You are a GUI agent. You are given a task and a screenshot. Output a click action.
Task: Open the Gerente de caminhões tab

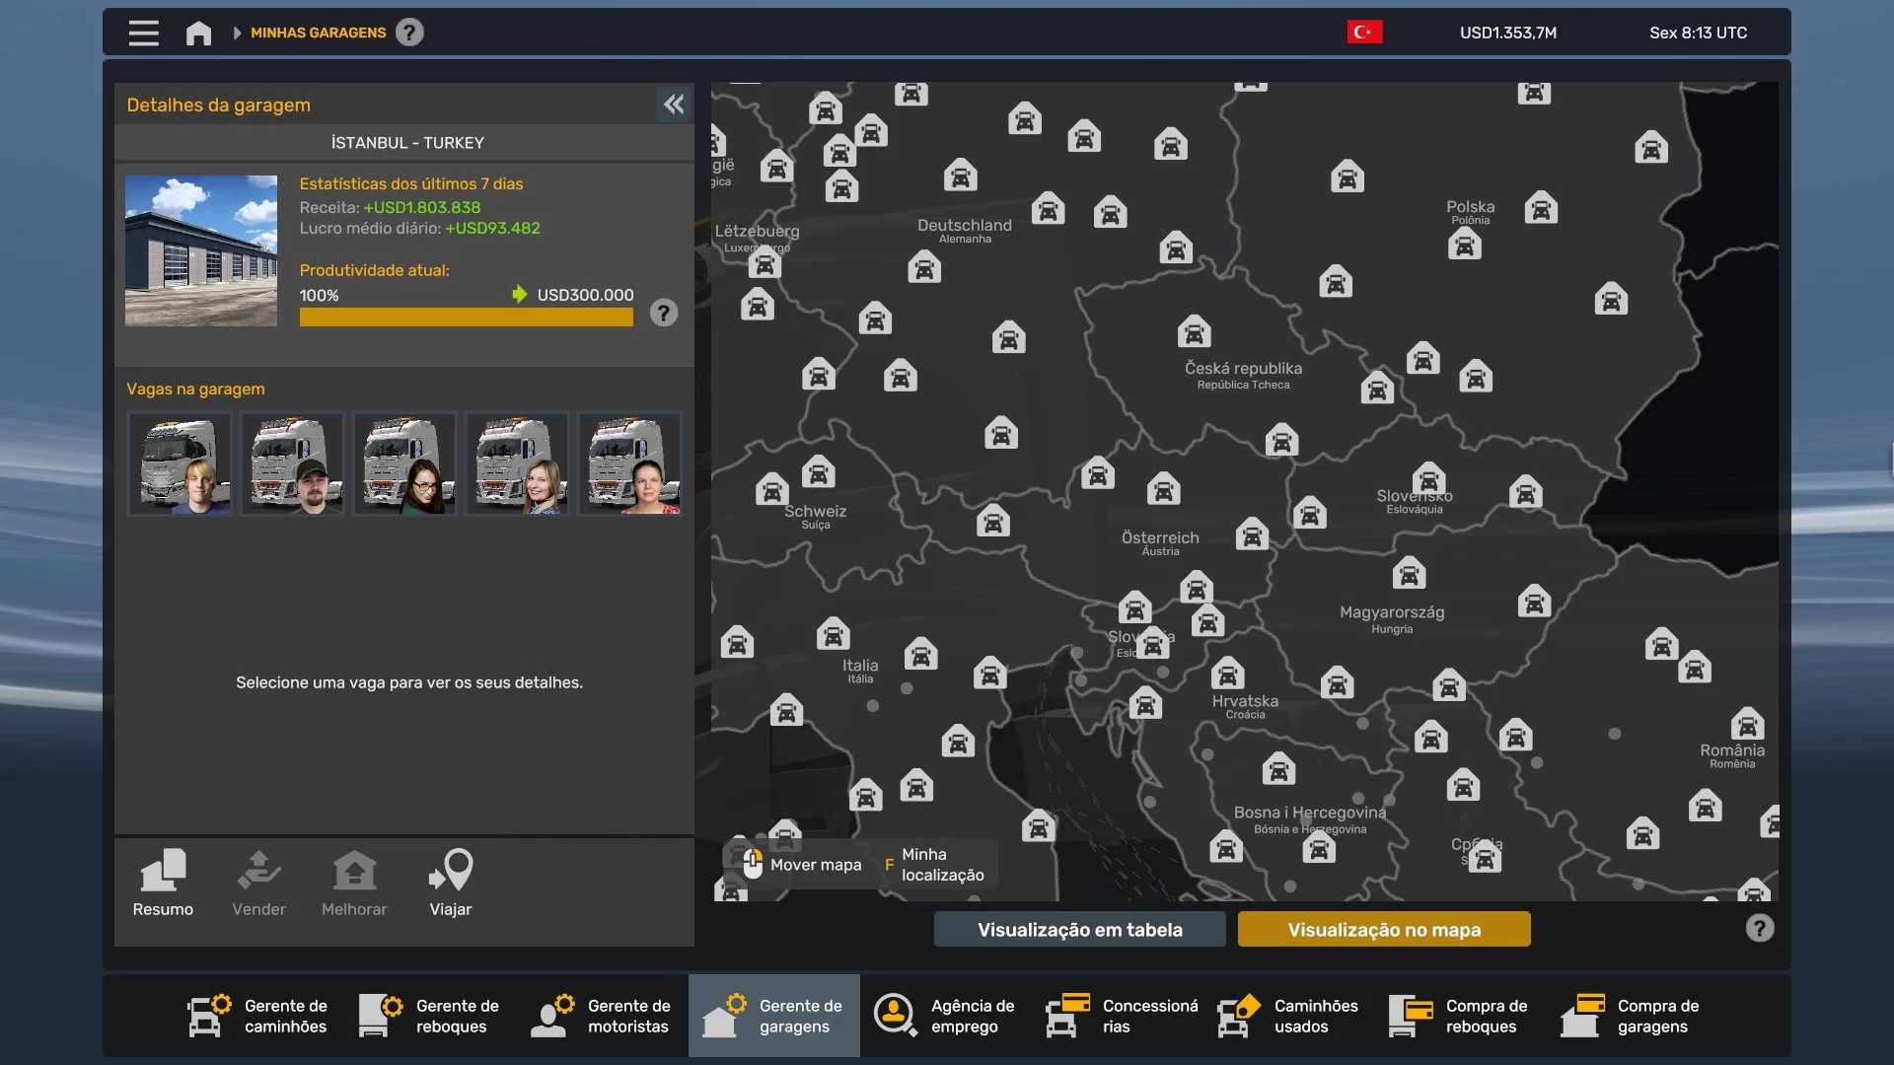(x=258, y=1016)
